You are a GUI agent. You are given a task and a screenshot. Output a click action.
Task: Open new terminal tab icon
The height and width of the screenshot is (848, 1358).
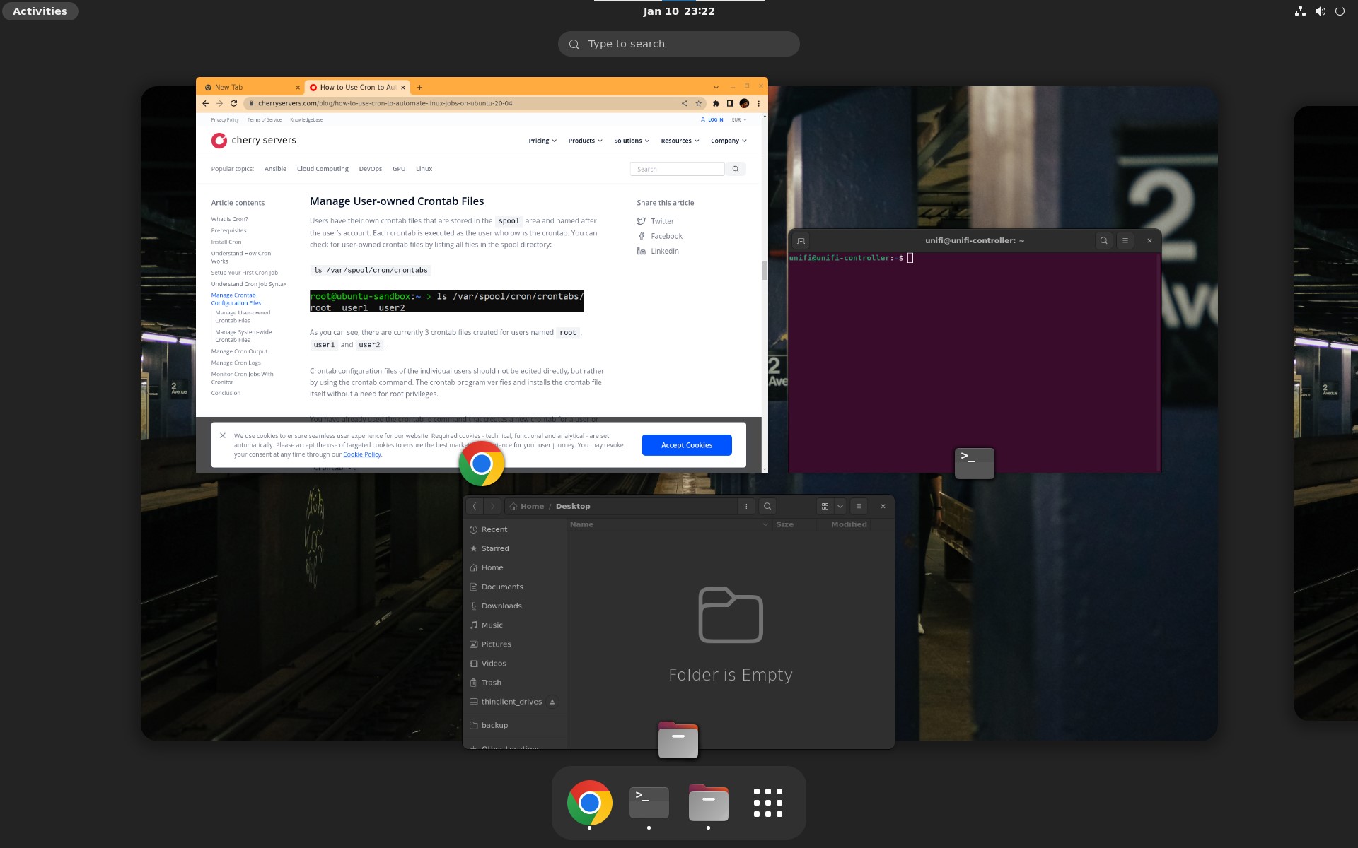[x=801, y=241]
